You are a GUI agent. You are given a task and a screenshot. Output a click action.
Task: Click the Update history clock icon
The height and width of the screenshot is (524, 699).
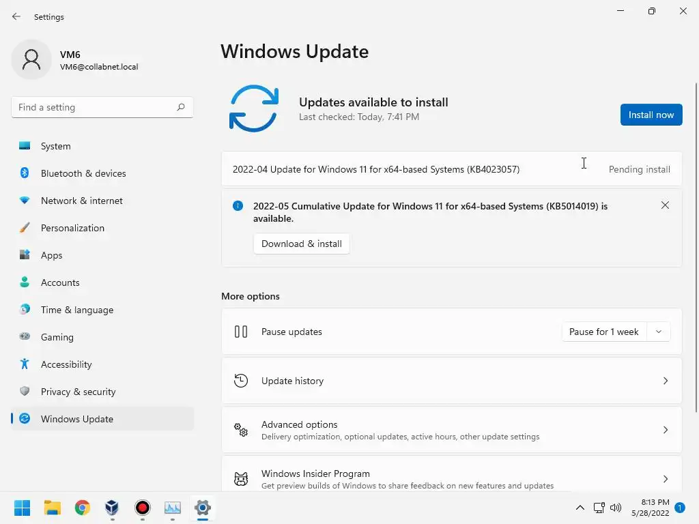(241, 381)
